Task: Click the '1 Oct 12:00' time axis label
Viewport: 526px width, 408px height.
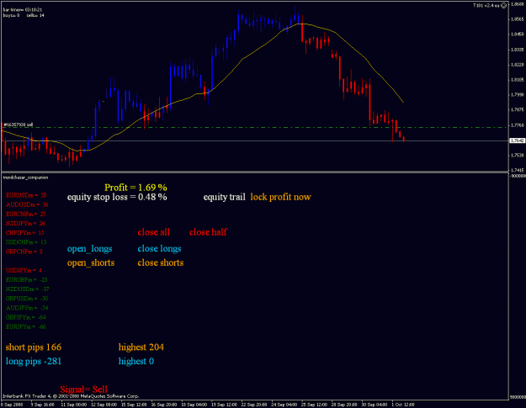Action: pyautogui.click(x=403, y=405)
